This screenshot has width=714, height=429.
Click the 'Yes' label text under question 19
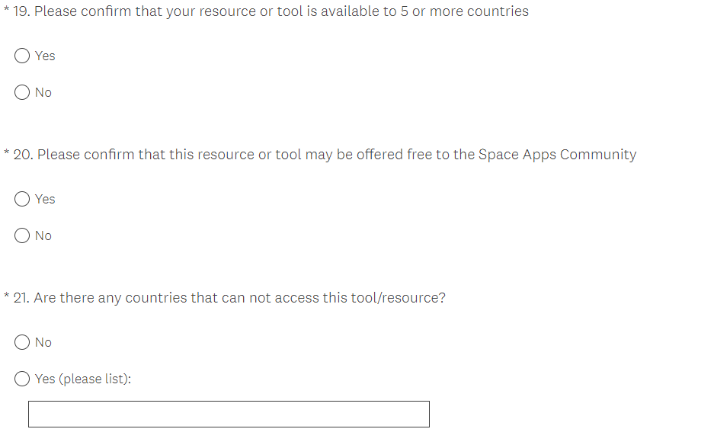coord(45,56)
